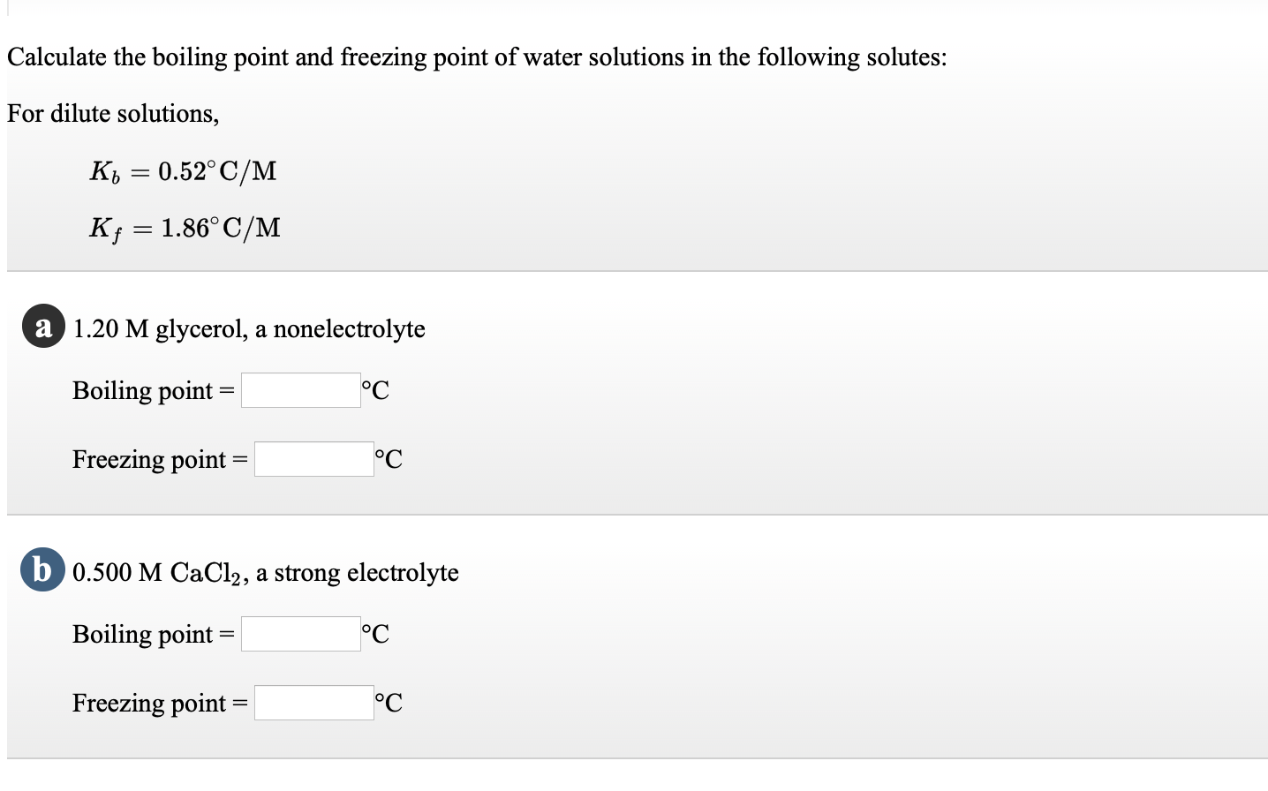Click the "Freezing point =" label in part a
The width and height of the screenshot is (1268, 791).
click(x=157, y=458)
